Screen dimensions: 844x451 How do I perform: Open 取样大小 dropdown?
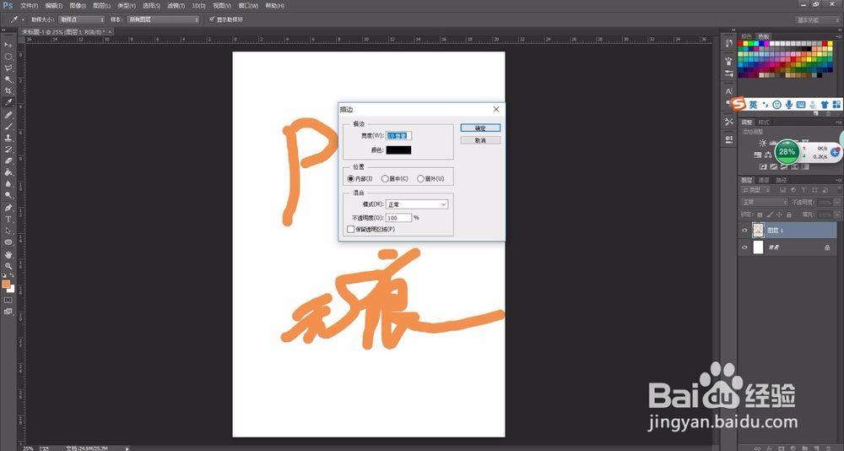coord(82,19)
